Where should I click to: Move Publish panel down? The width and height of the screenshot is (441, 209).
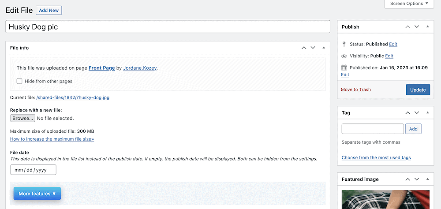(417, 27)
